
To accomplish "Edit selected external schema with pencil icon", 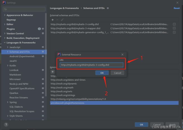I will pyautogui.click(x=62, y=20).
